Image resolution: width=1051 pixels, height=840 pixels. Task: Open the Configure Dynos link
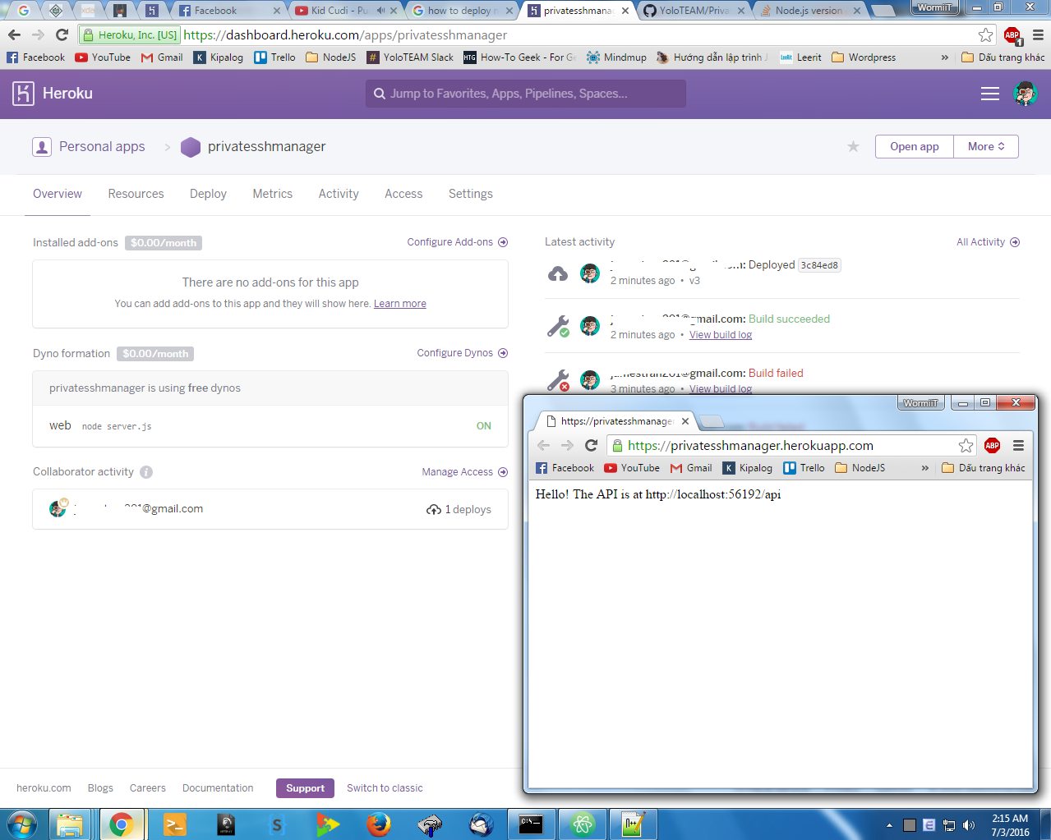pyautogui.click(x=462, y=353)
